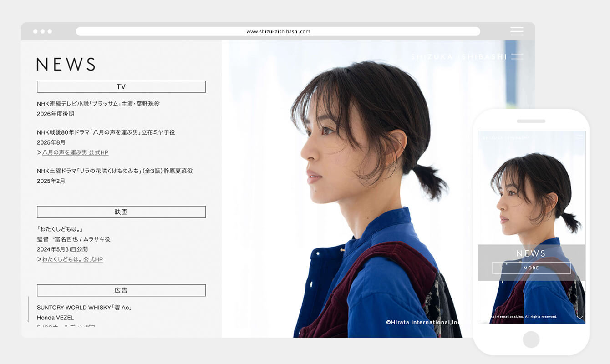Click the three dots in the browser frame
Image resolution: width=610 pixels, height=364 pixels.
click(43, 31)
